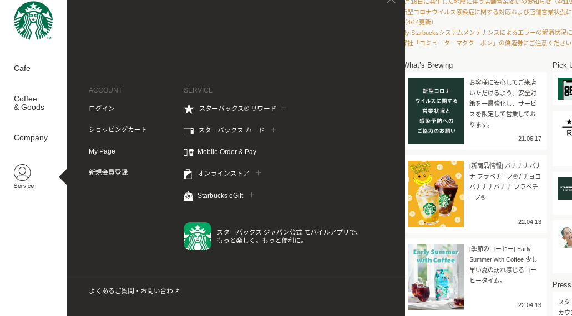Screen dimensions: 572x316
Task: Go to My Page
Action: pos(102,151)
